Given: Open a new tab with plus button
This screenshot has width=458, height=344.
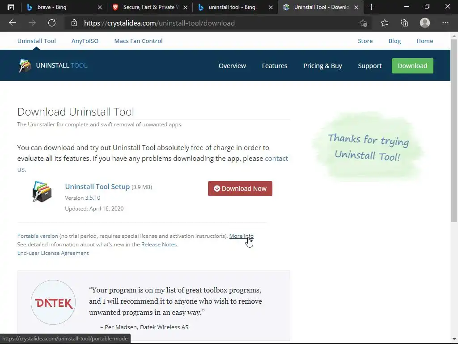Looking at the screenshot, I should [371, 7].
